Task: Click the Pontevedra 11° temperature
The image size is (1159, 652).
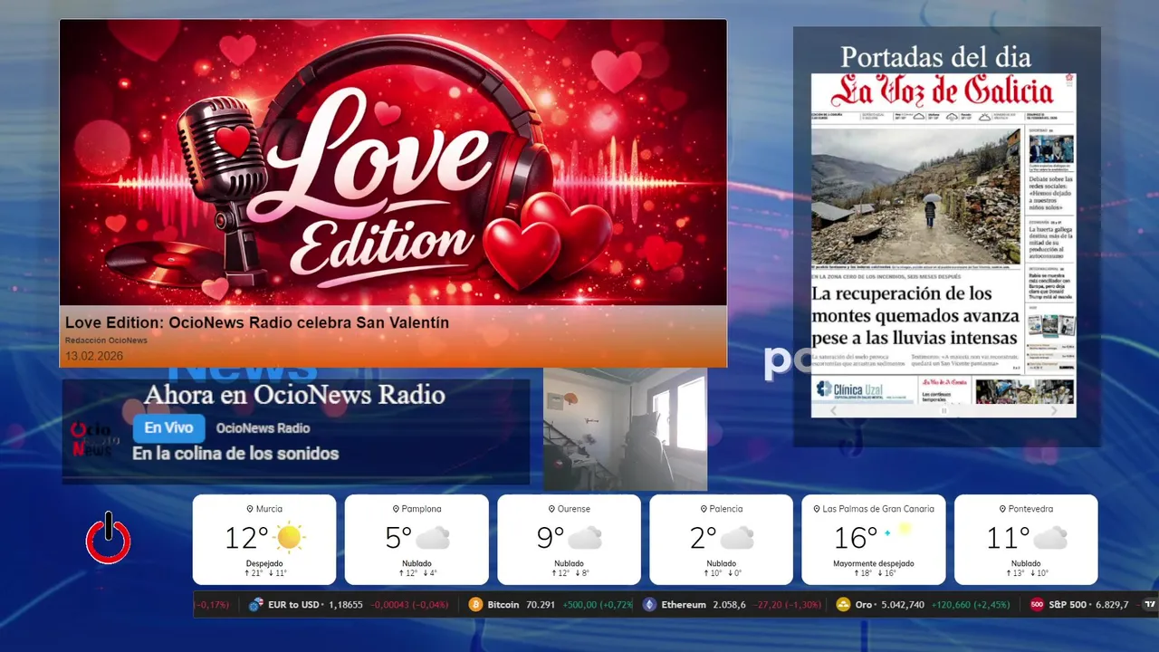Action: coord(1007,538)
